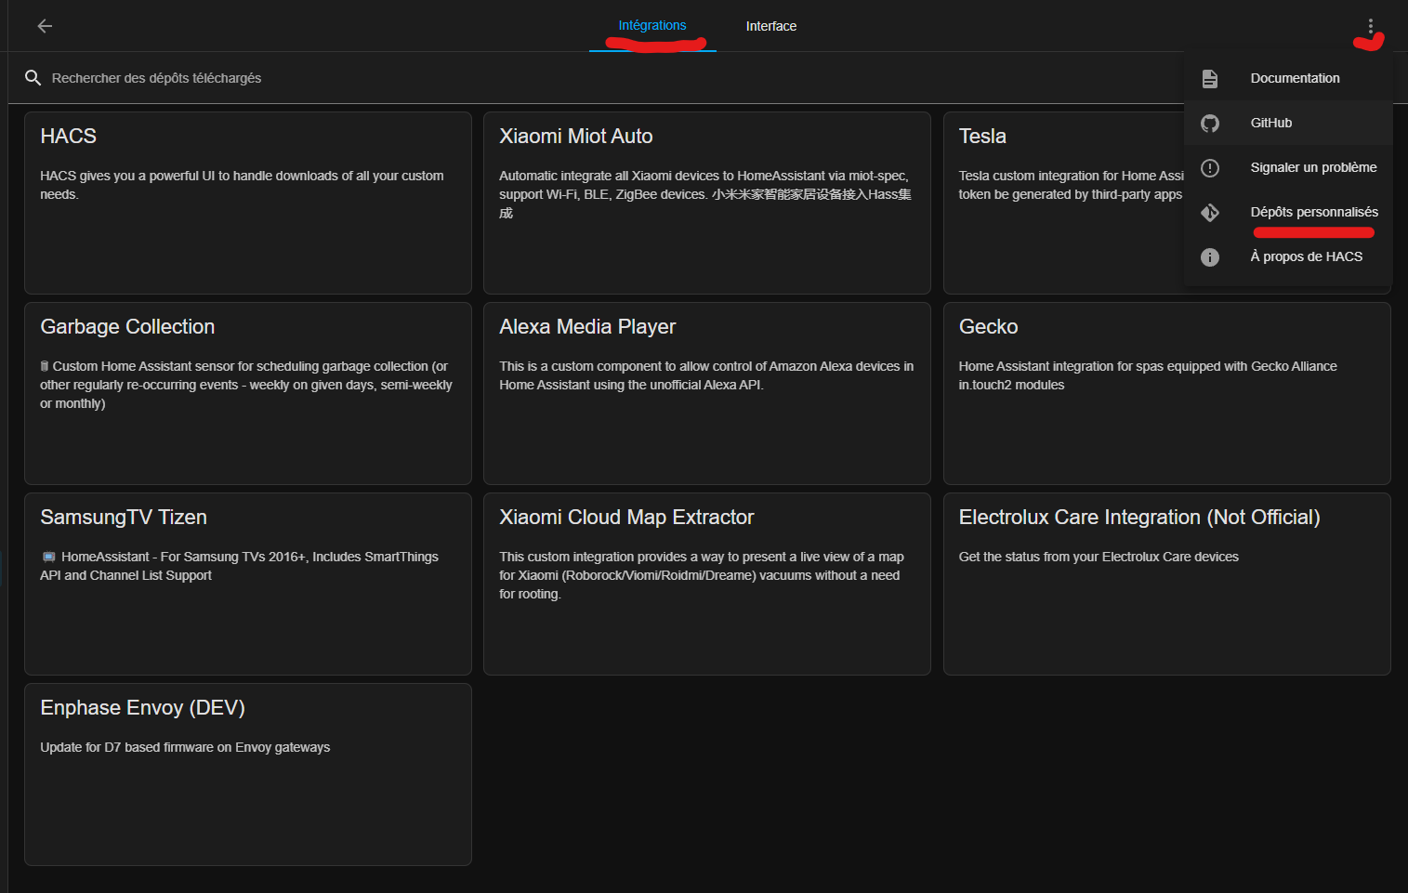The height and width of the screenshot is (893, 1408).
Task: Click description 'Tesla custom integration for Home Assi'
Action: tap(1072, 185)
